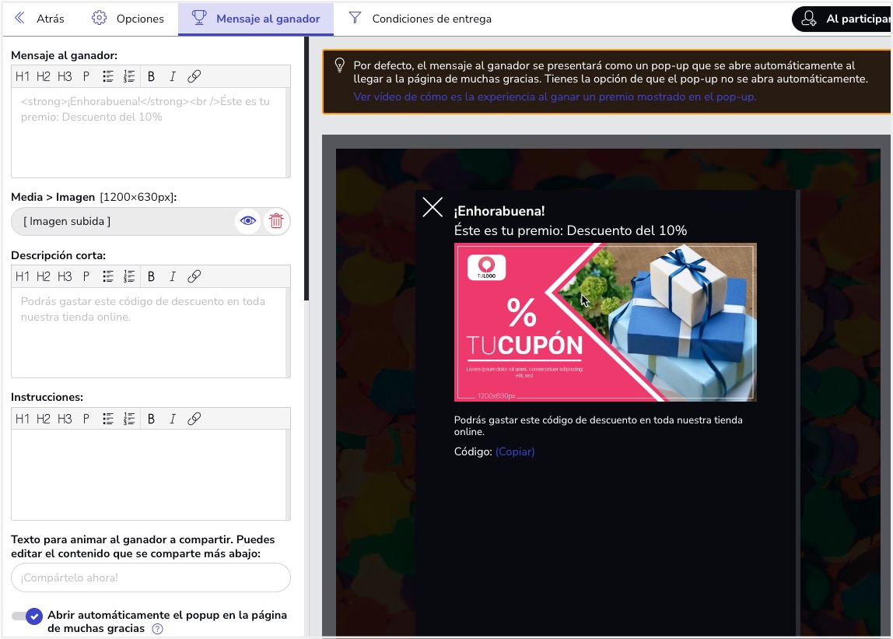Image resolution: width=893 pixels, height=639 pixels.
Task: Click the TU CUPÓN coupon image preview
Action: pos(605,322)
